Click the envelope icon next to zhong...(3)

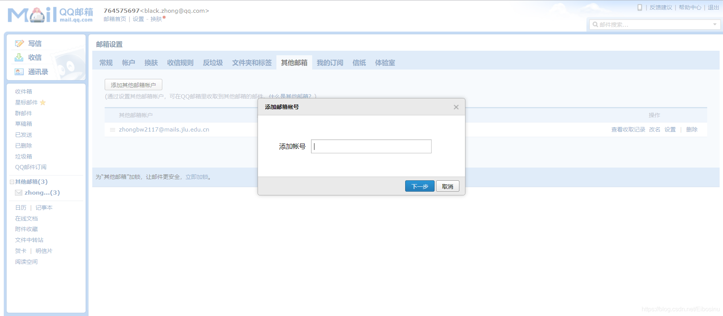click(18, 193)
